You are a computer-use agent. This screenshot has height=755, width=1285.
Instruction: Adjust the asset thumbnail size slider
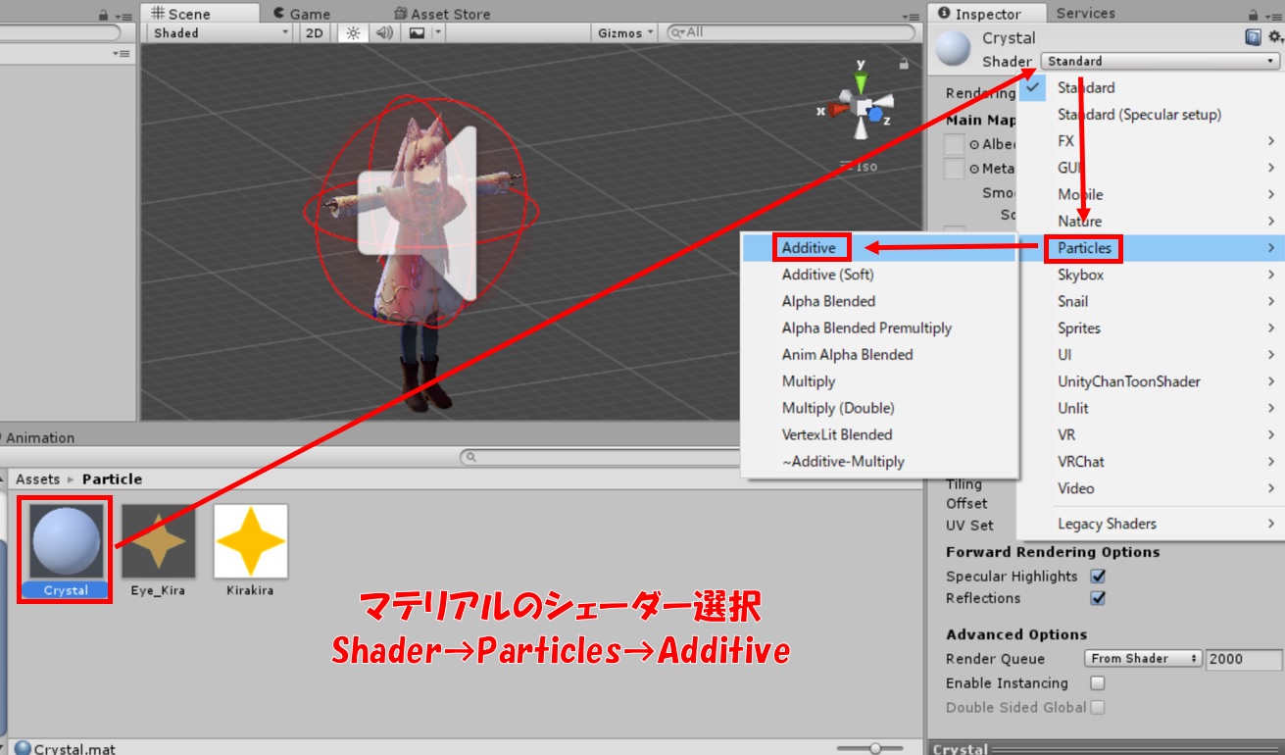coord(872,748)
